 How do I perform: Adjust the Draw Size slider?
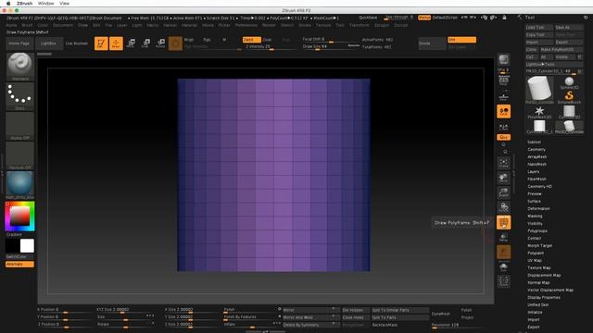click(x=331, y=47)
